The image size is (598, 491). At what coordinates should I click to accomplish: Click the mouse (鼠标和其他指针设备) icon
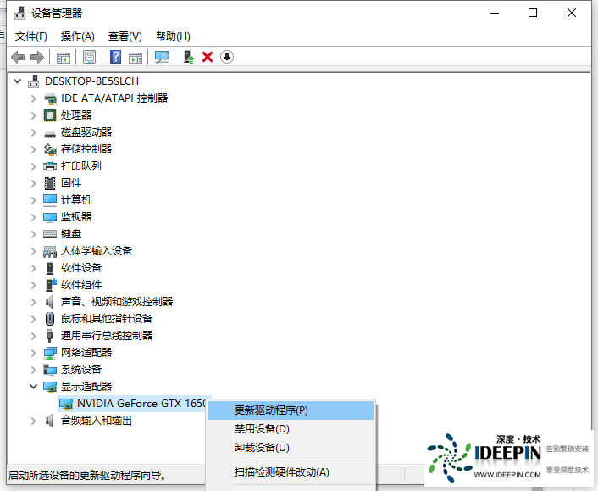(x=50, y=319)
